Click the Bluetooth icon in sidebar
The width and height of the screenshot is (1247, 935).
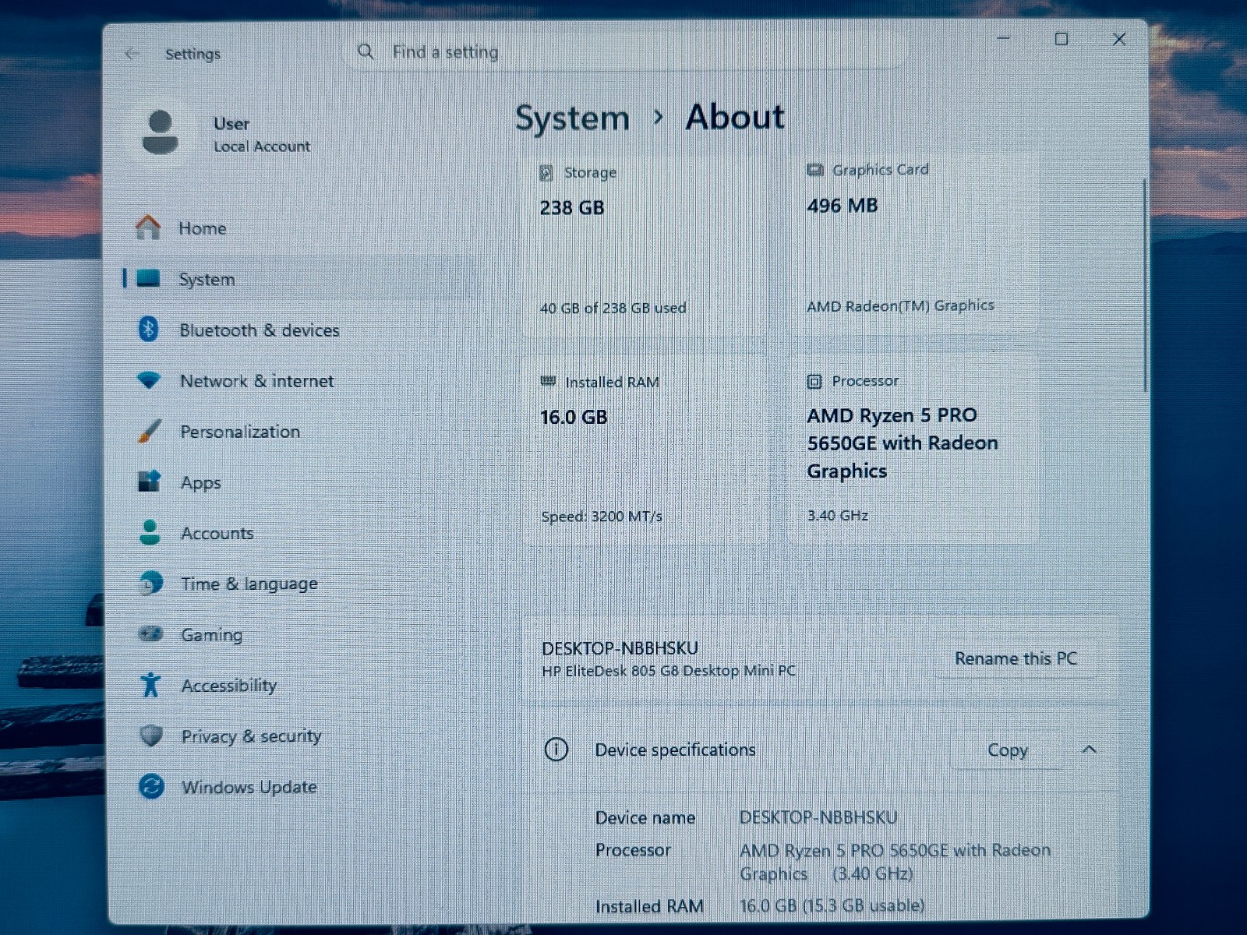tap(148, 329)
